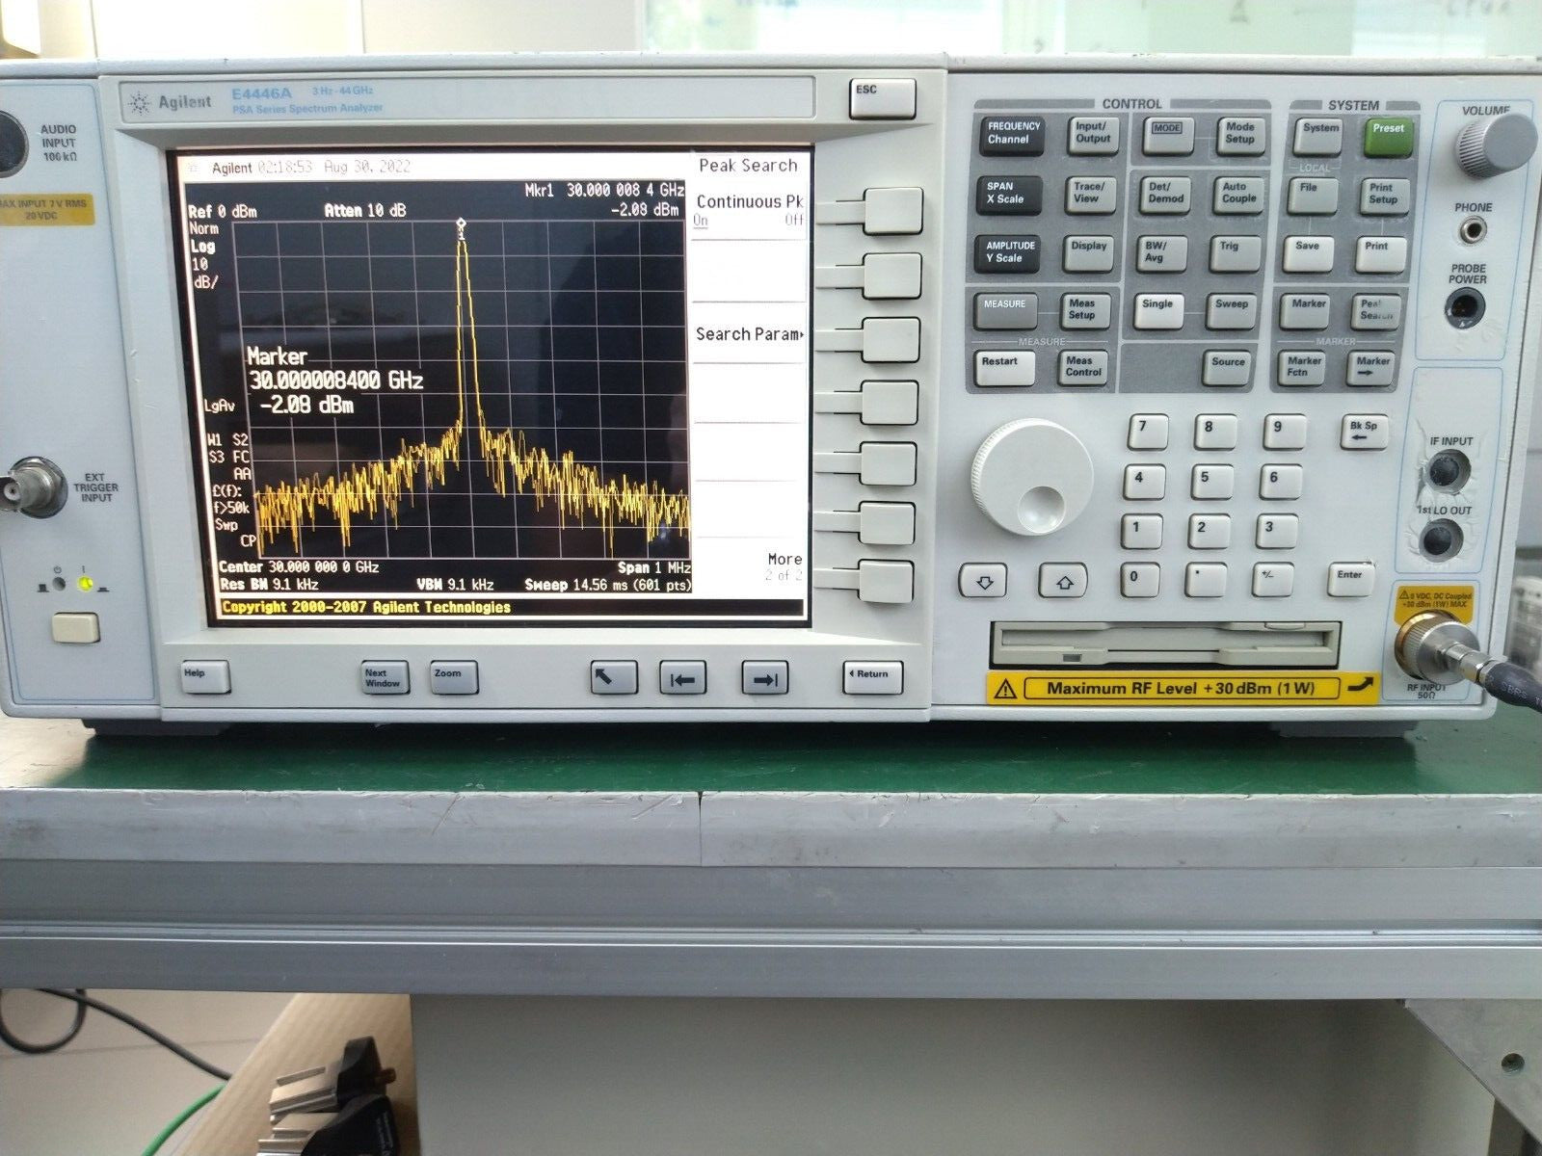Open the File key

coord(1313,197)
